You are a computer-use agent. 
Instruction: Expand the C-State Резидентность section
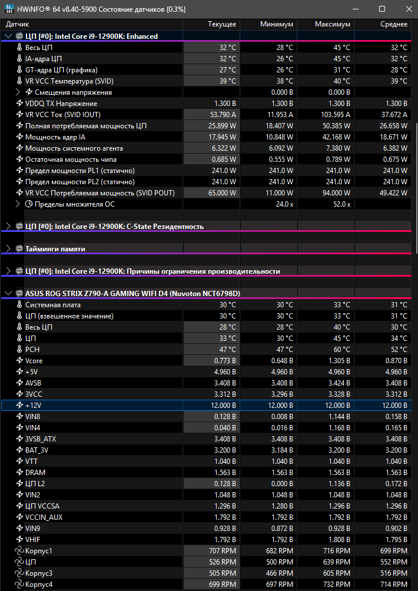[9, 227]
